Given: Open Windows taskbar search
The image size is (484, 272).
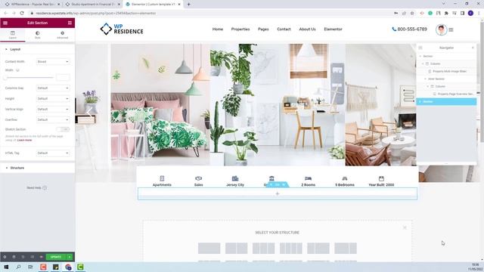Looking at the screenshot, I should (x=18, y=267).
